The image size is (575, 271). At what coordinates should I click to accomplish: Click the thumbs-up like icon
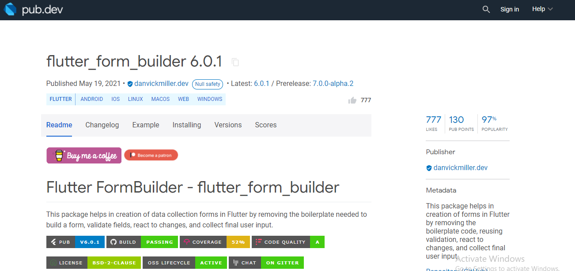pyautogui.click(x=352, y=100)
